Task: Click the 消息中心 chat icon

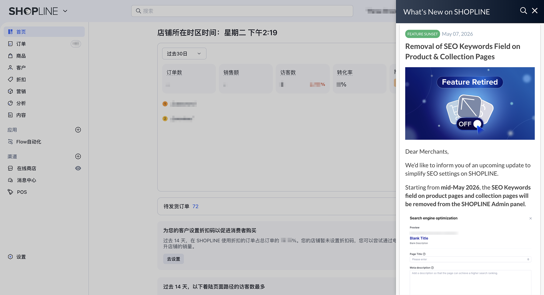Action: pyautogui.click(x=10, y=180)
